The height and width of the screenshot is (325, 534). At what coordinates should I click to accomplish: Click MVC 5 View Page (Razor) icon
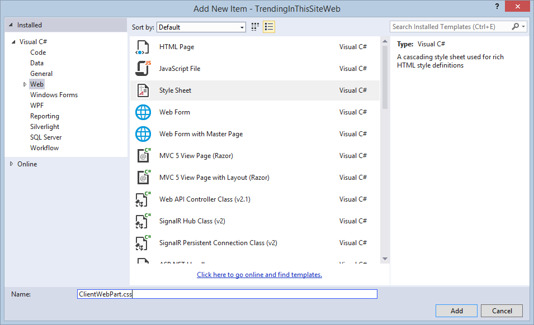(x=143, y=155)
